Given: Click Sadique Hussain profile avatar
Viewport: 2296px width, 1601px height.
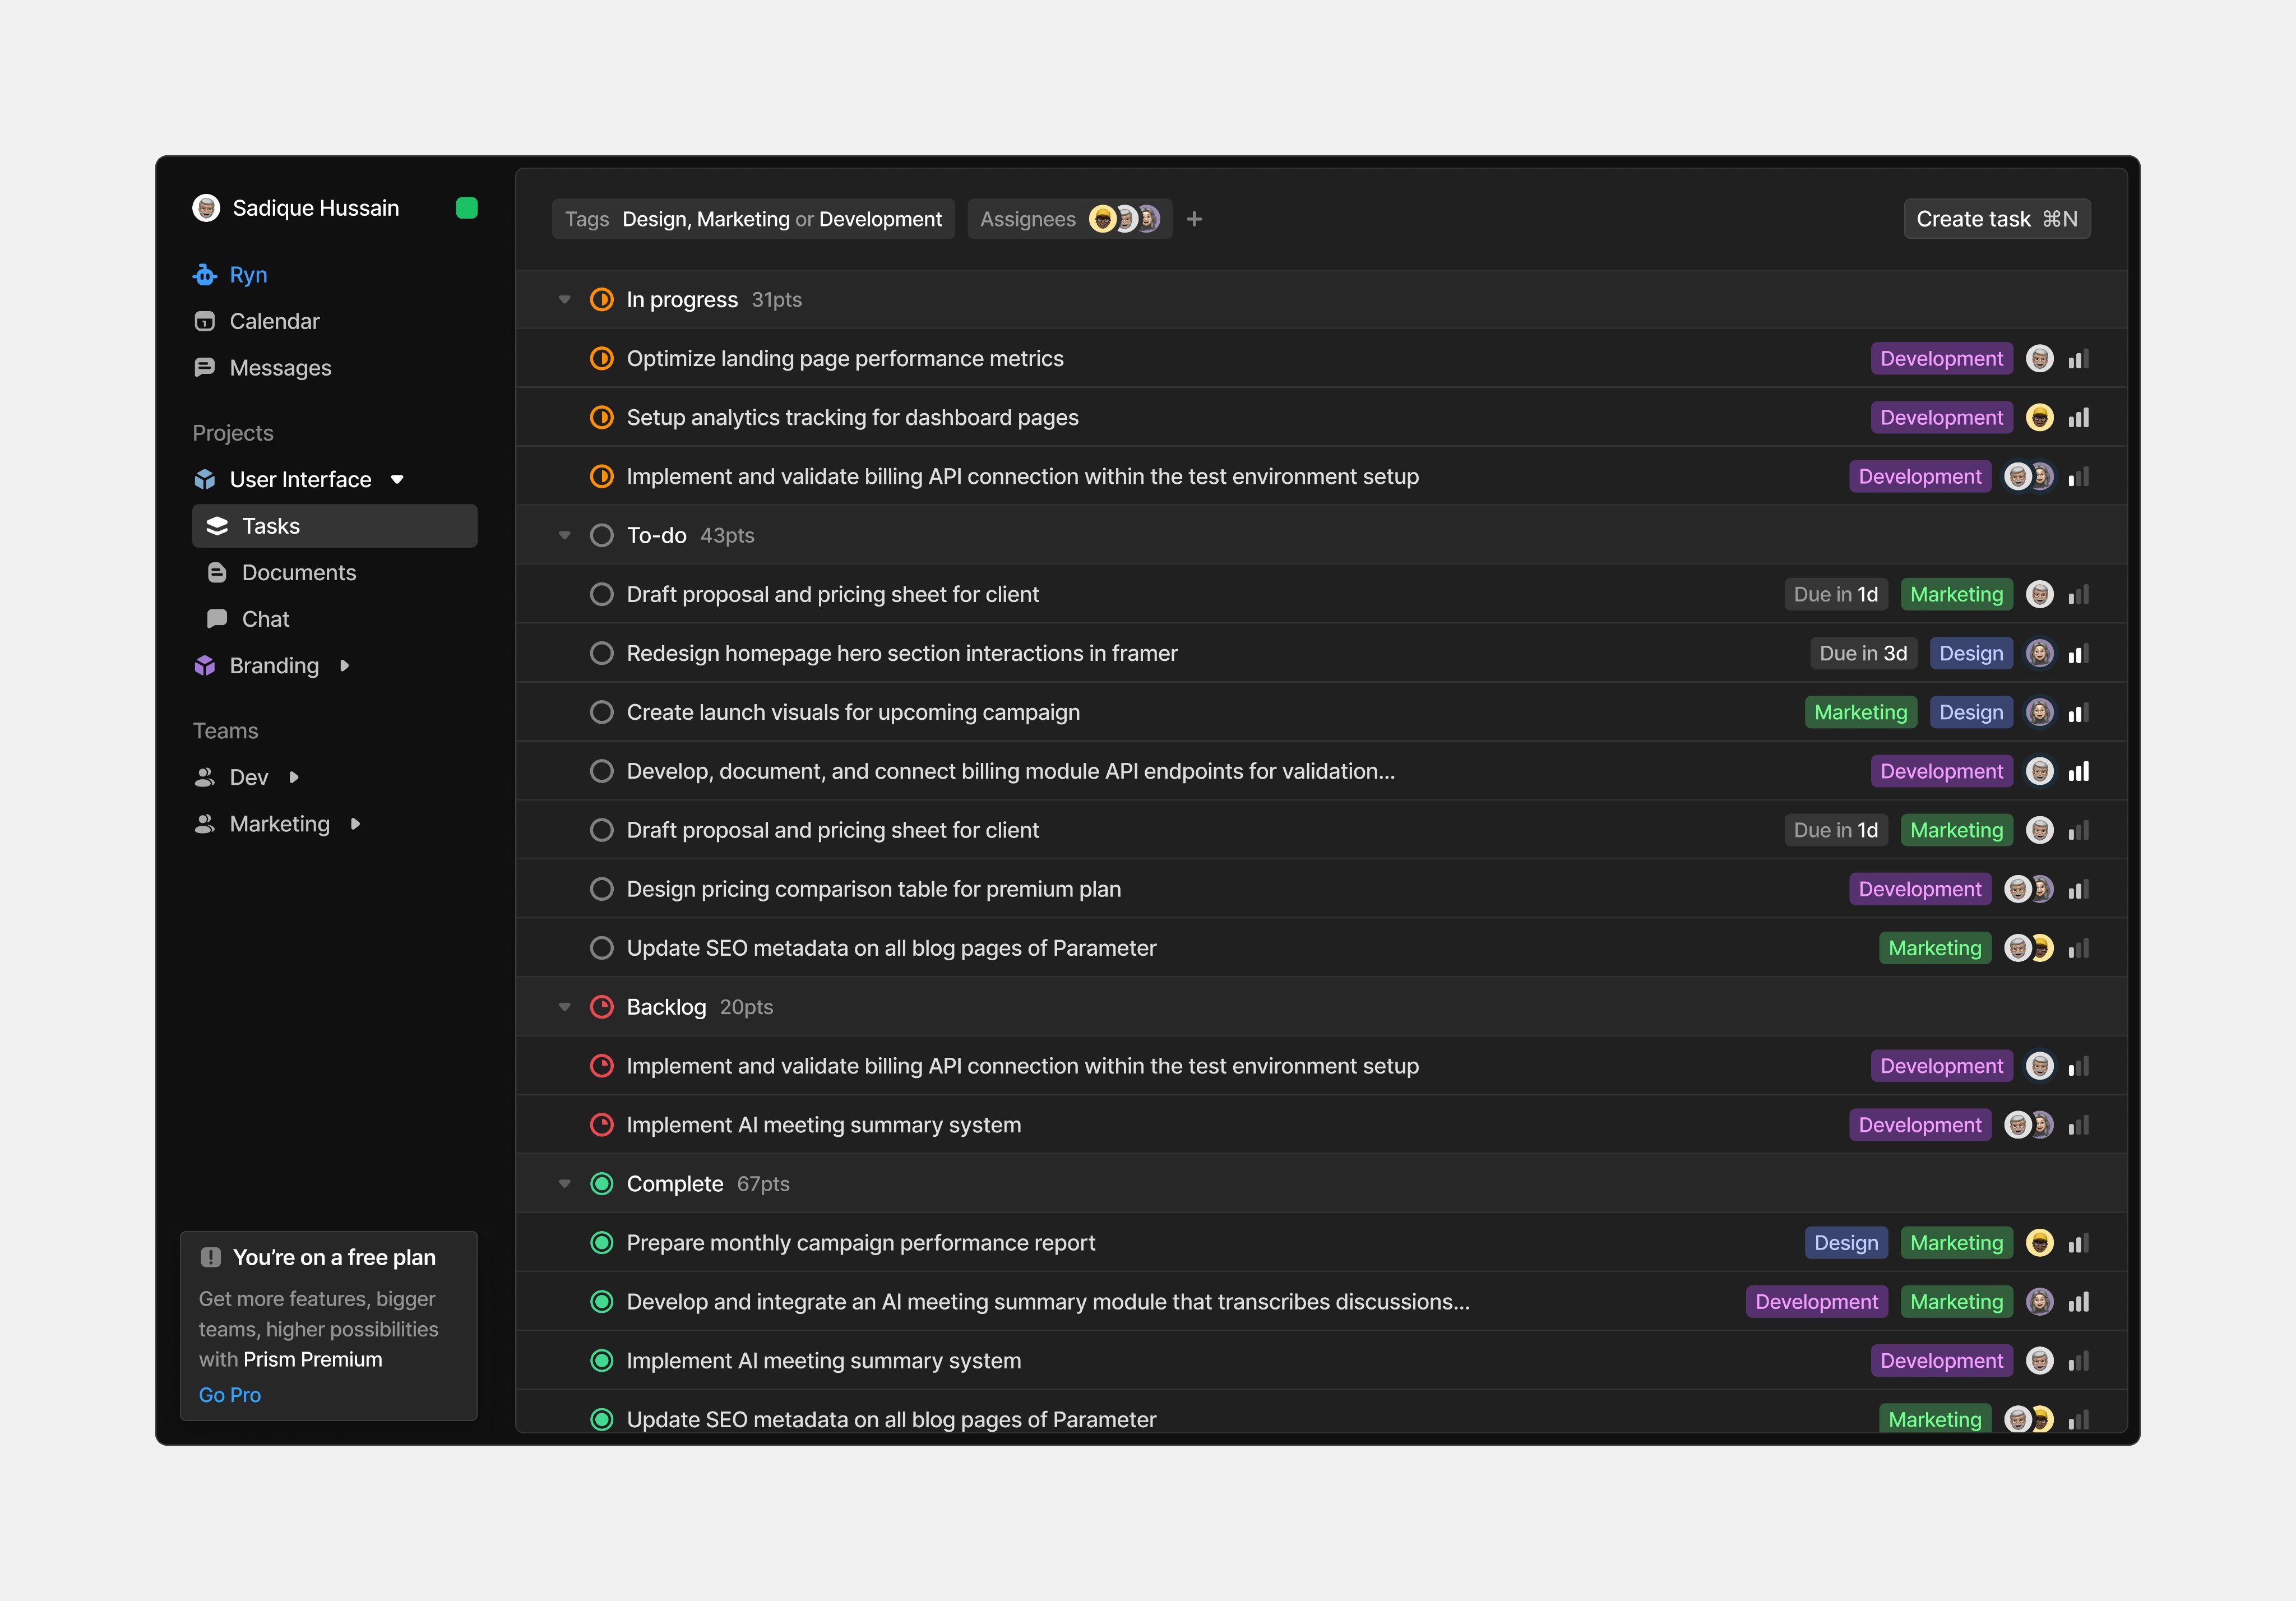Looking at the screenshot, I should coord(206,208).
